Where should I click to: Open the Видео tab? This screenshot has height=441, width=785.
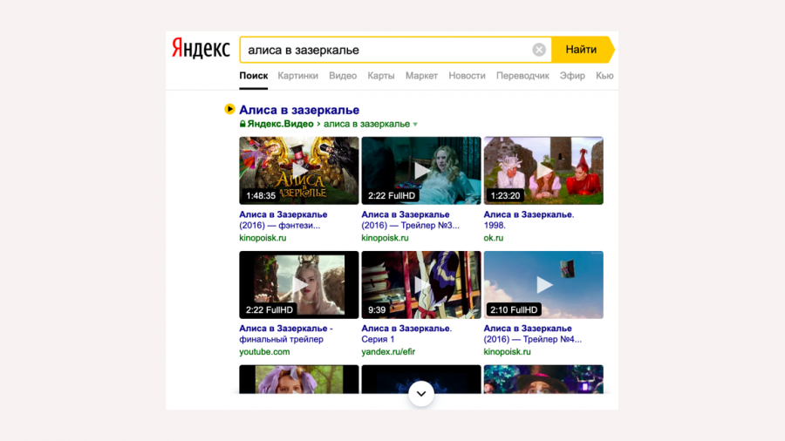pyautogui.click(x=343, y=76)
